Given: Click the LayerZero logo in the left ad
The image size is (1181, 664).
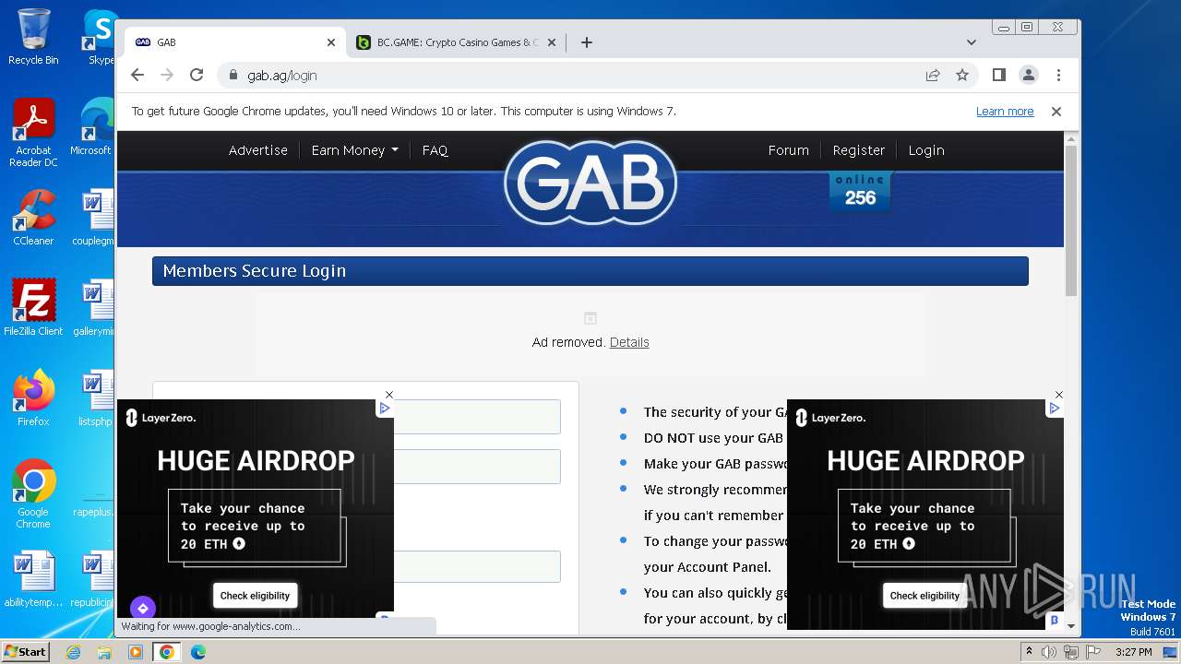Looking at the screenshot, I should coord(161,418).
